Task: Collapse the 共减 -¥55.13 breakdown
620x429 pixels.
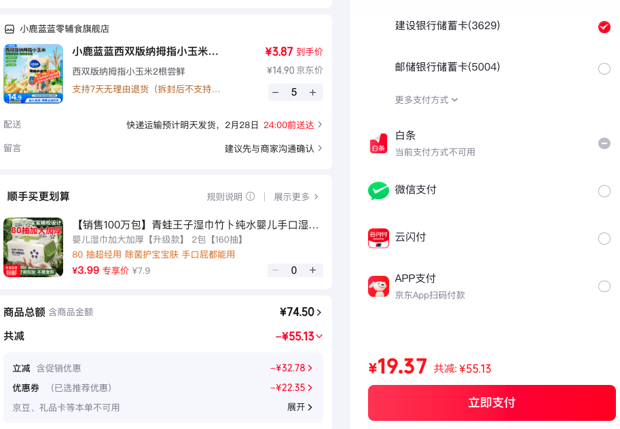Action: point(299,336)
